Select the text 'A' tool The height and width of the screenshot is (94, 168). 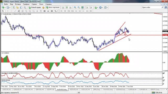coord(37,11)
